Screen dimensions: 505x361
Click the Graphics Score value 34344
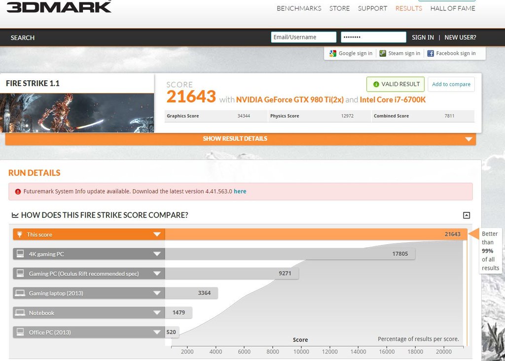point(244,116)
